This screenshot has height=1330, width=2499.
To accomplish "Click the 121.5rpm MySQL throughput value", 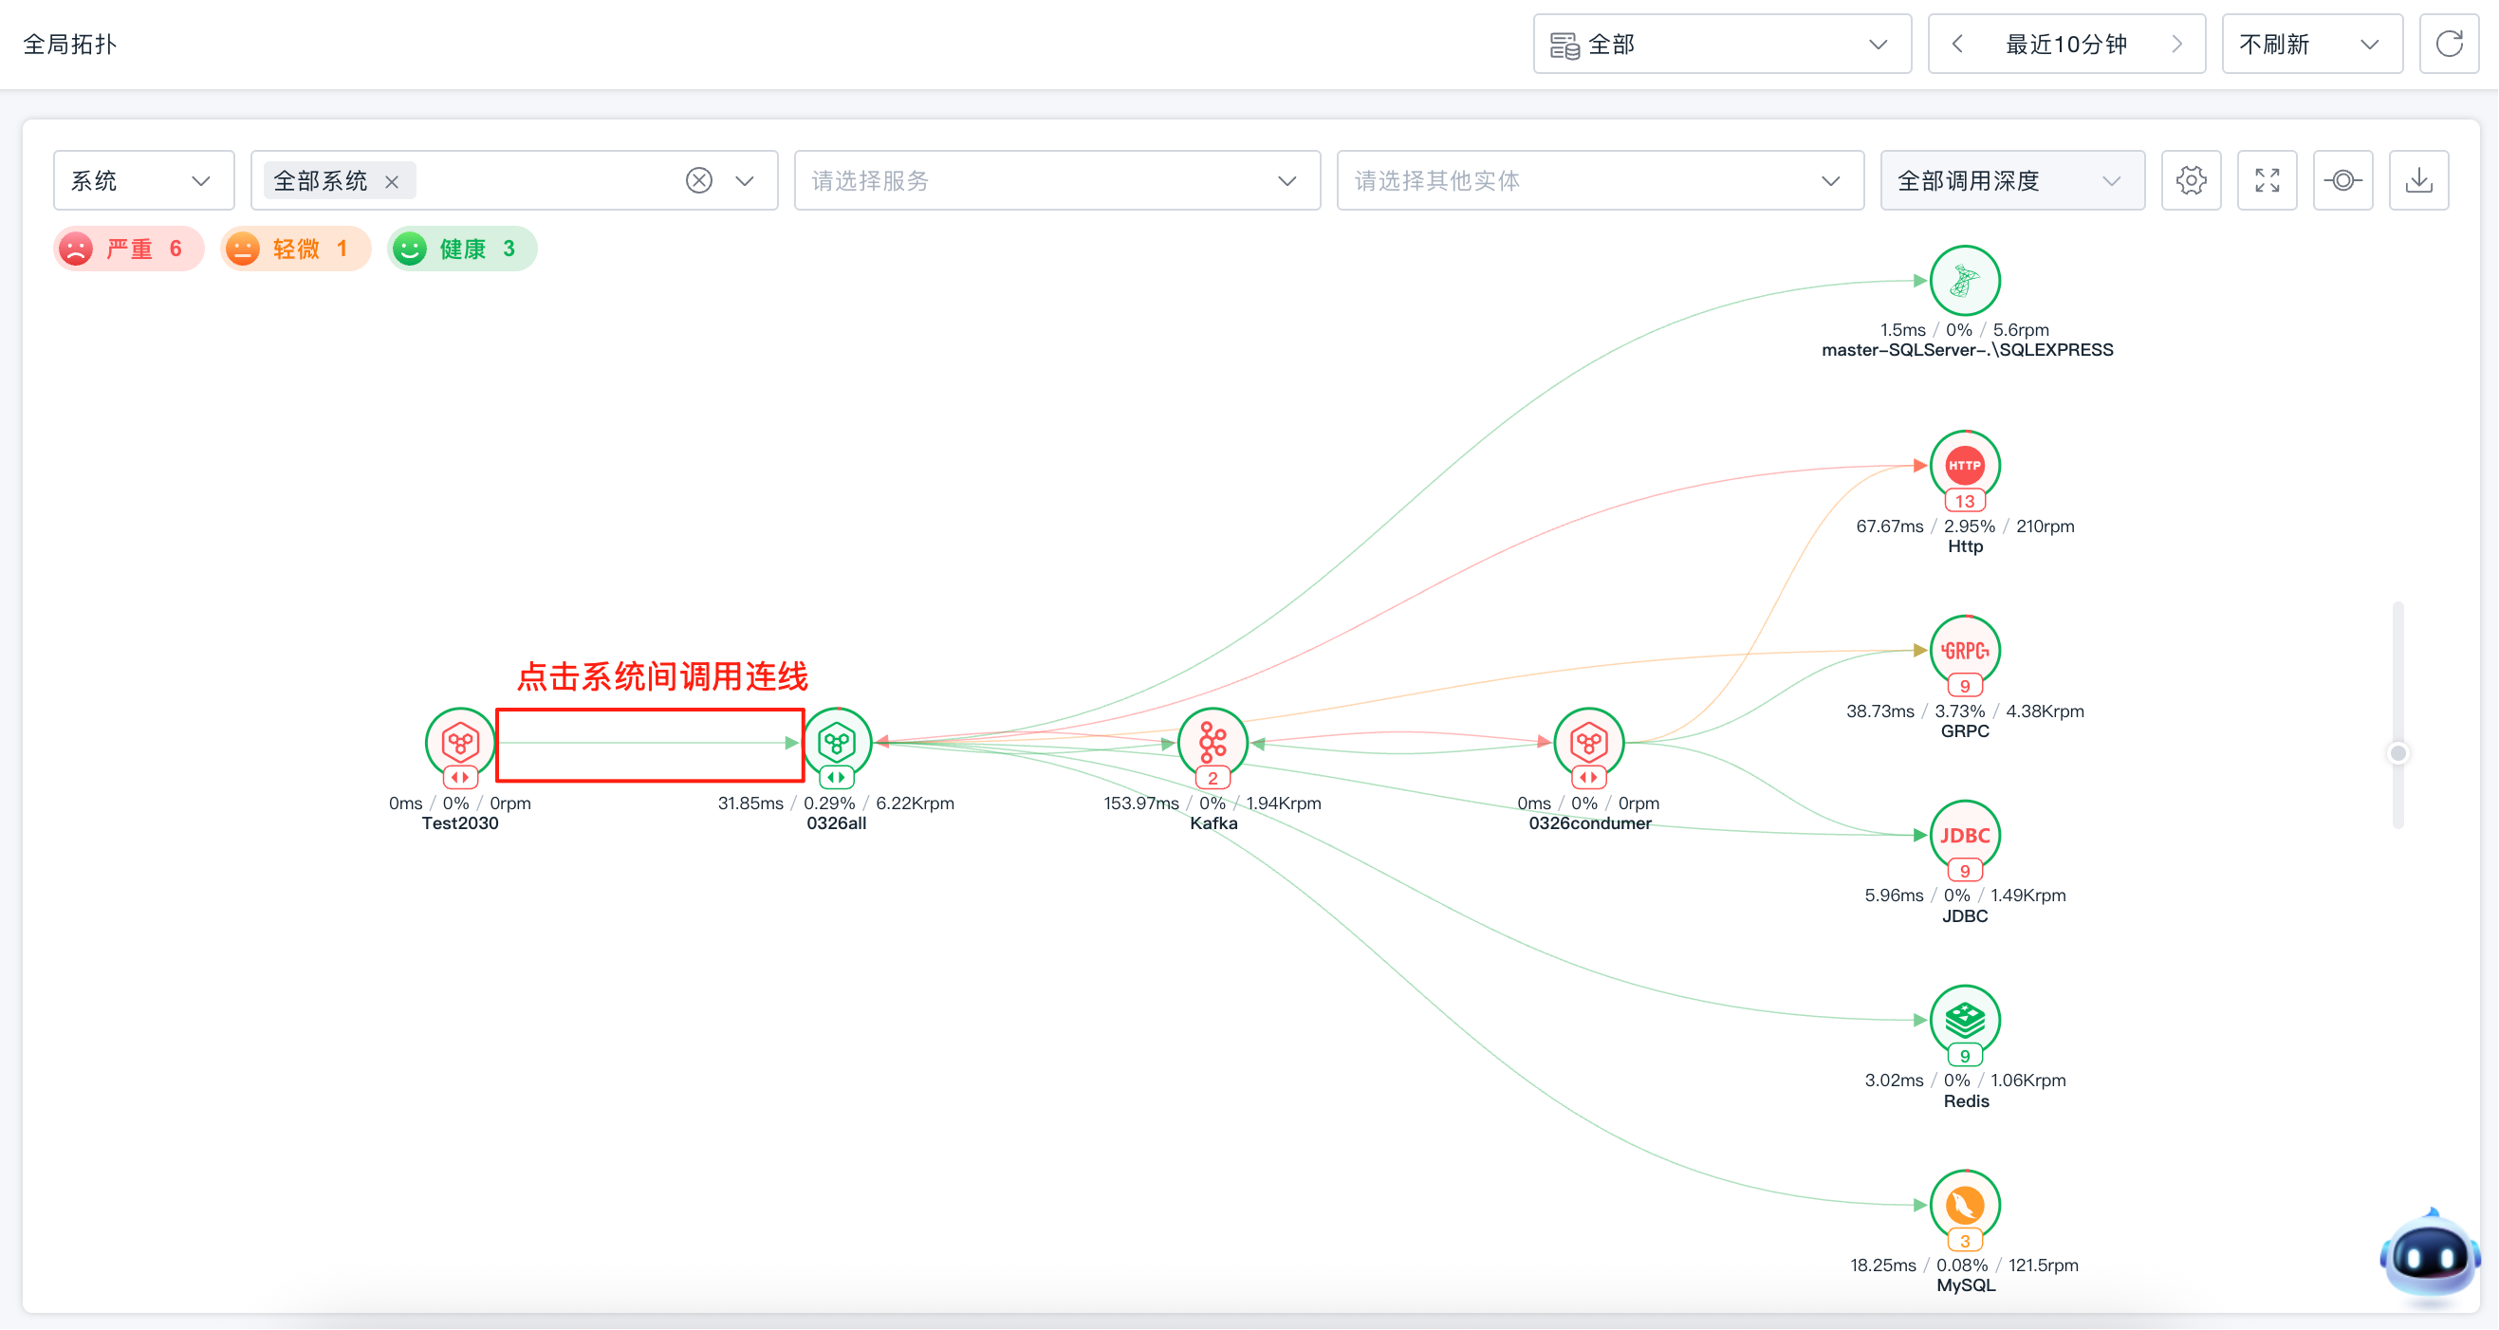I will click(x=2044, y=1265).
